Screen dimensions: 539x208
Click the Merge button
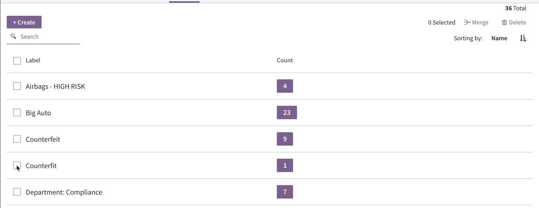point(476,22)
